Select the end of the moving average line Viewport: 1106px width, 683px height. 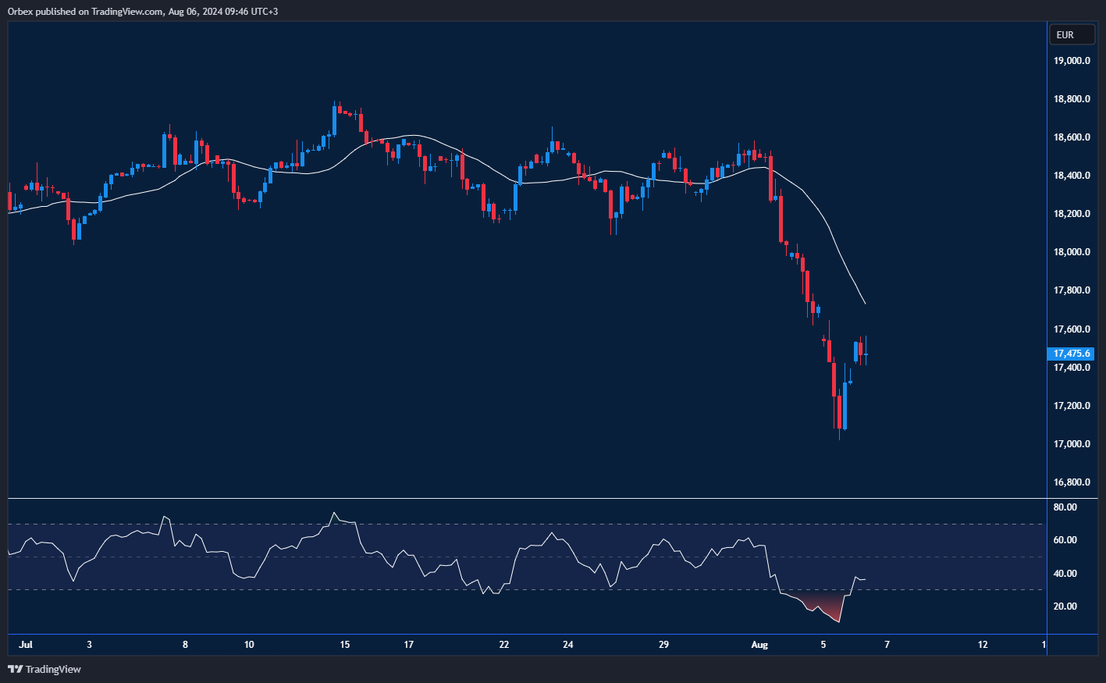(864, 303)
